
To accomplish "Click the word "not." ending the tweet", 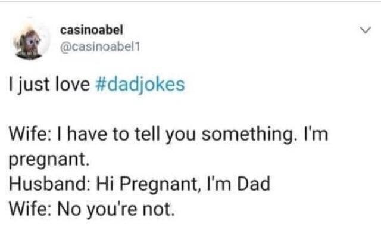I will click(158, 210).
